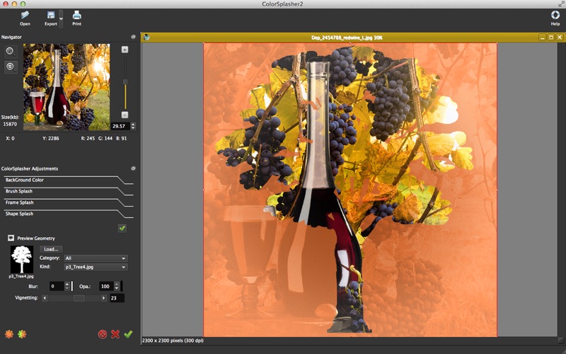Click the Load... button

[51, 249]
